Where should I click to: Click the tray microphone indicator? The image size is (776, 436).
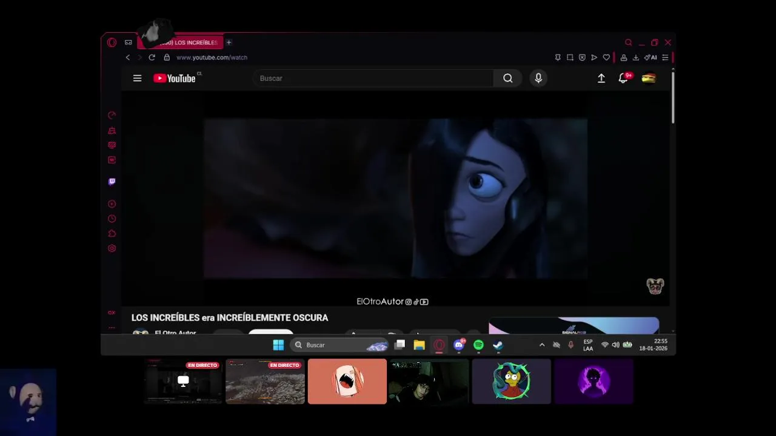[x=570, y=345]
